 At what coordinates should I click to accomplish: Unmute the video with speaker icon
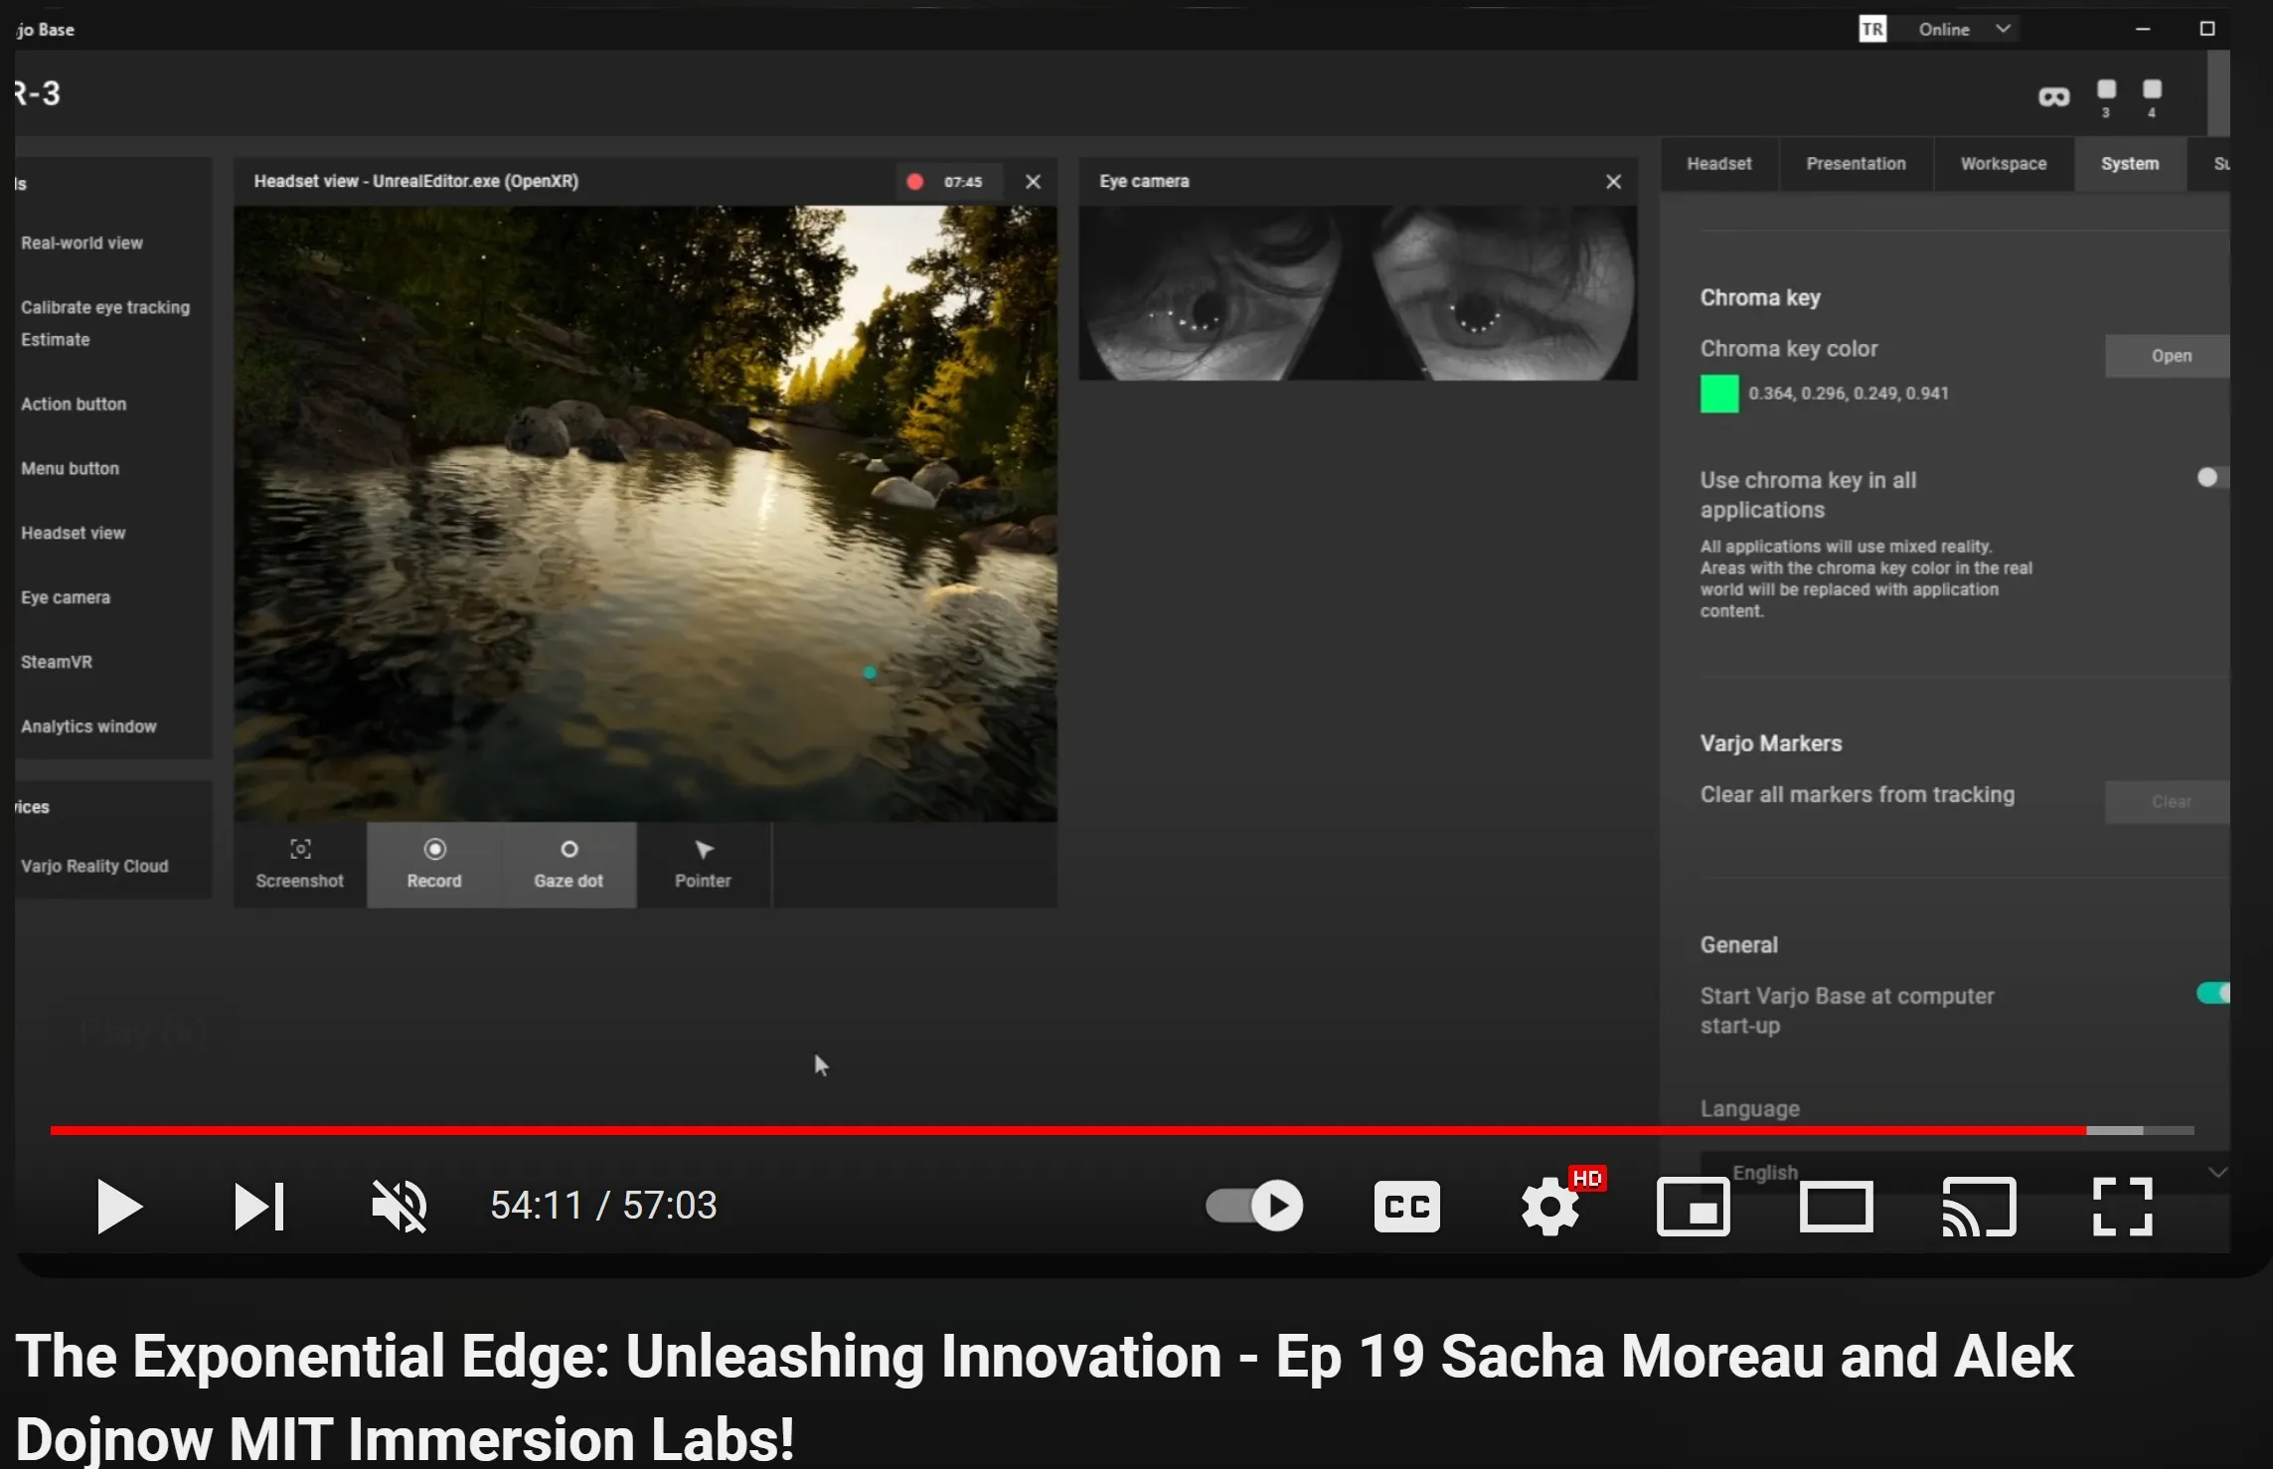[x=400, y=1207]
